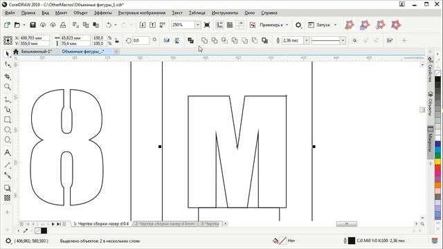Open the Объекты docker tab

[431, 103]
